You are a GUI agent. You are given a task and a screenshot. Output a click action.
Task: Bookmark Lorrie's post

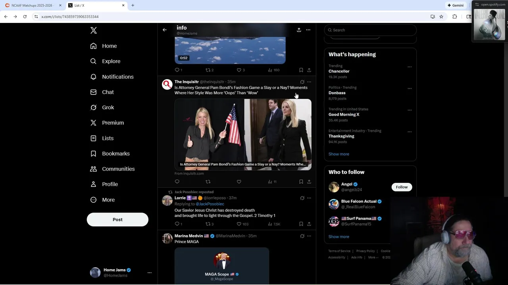[301, 224]
